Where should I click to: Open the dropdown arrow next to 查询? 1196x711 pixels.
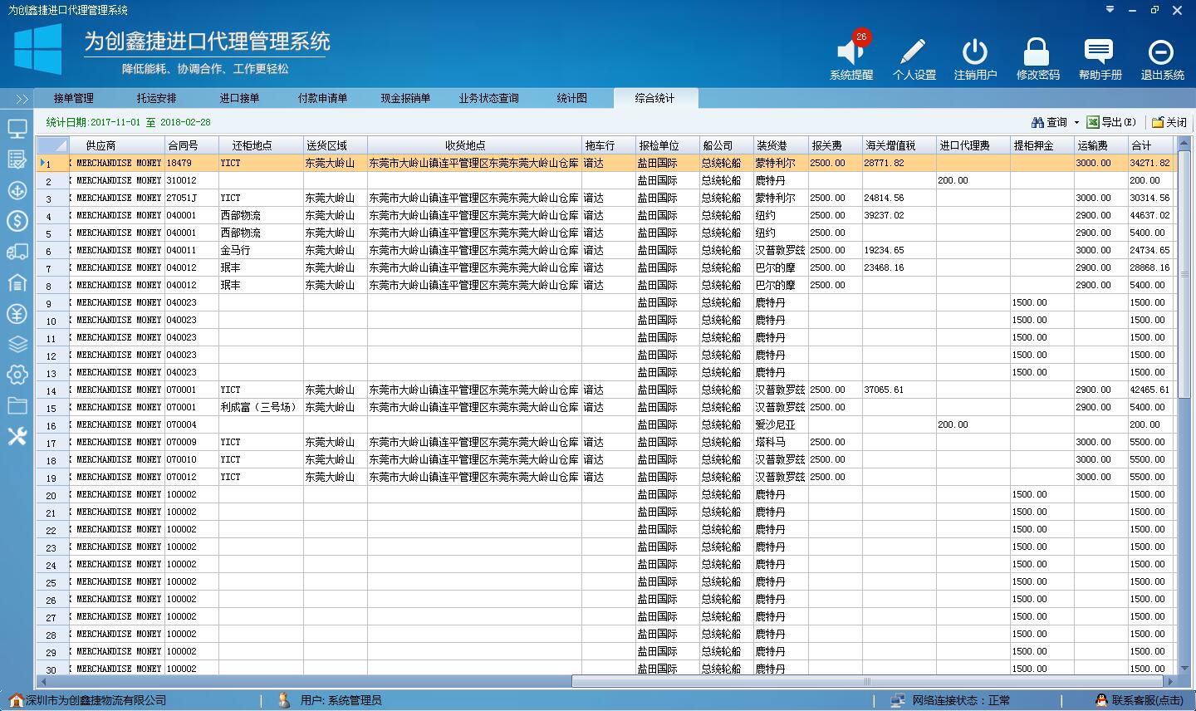tap(1076, 122)
